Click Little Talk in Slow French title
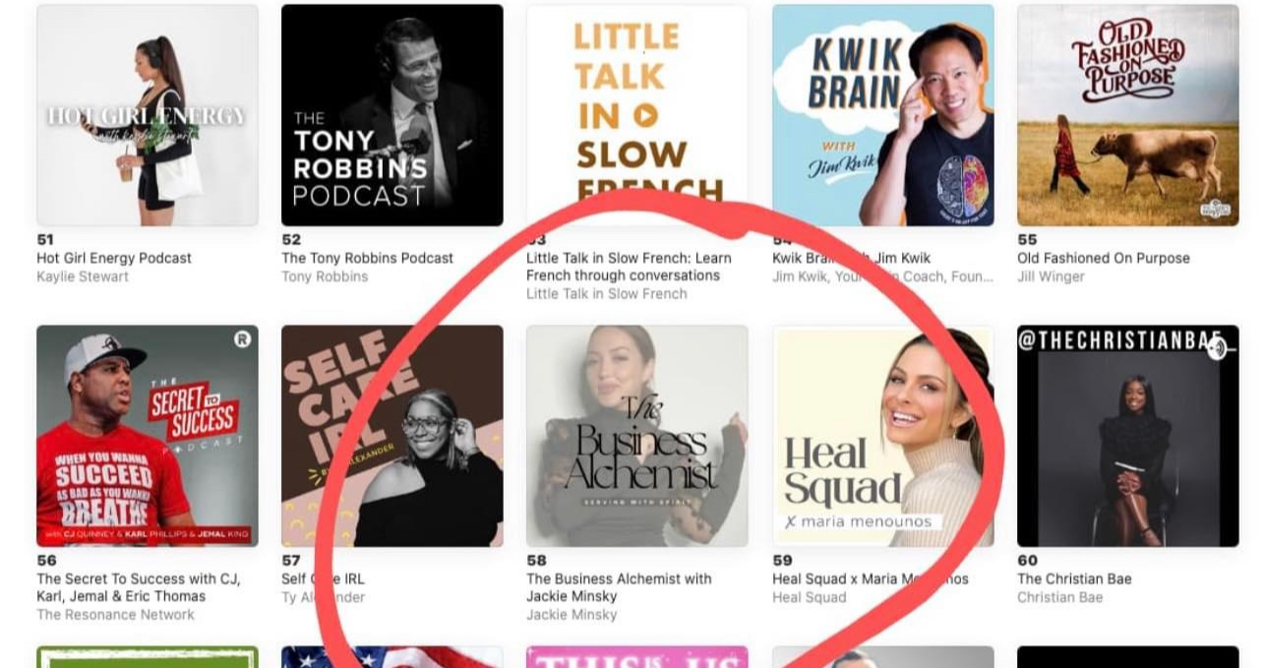 (x=630, y=267)
